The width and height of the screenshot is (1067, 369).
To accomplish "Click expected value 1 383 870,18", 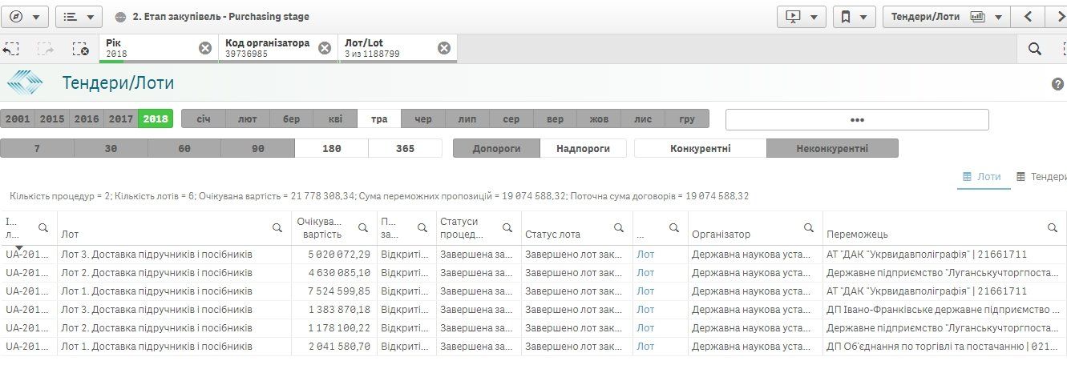I will tap(339, 310).
